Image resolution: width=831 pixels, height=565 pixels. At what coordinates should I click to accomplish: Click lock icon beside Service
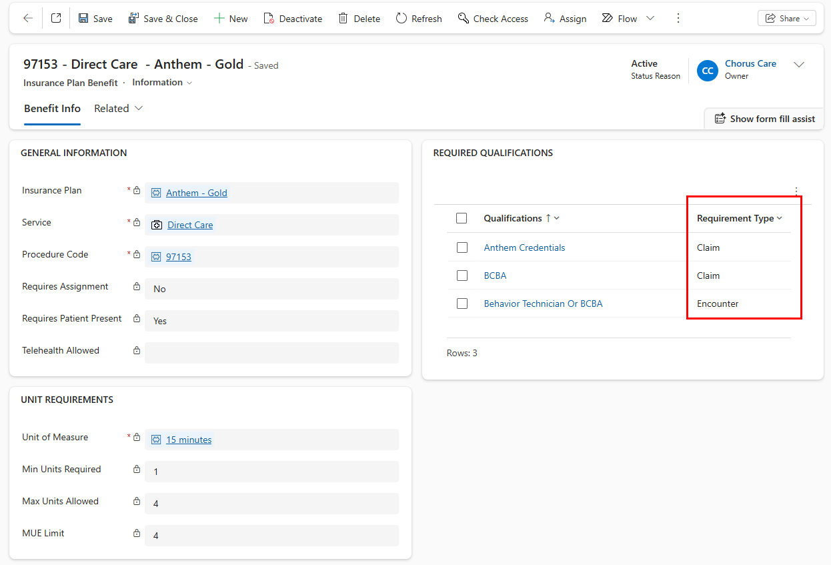[x=137, y=222]
